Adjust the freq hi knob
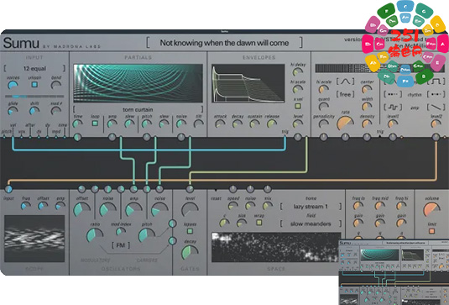Image resolution: width=449 pixels, height=305 pixels. [x=401, y=206]
